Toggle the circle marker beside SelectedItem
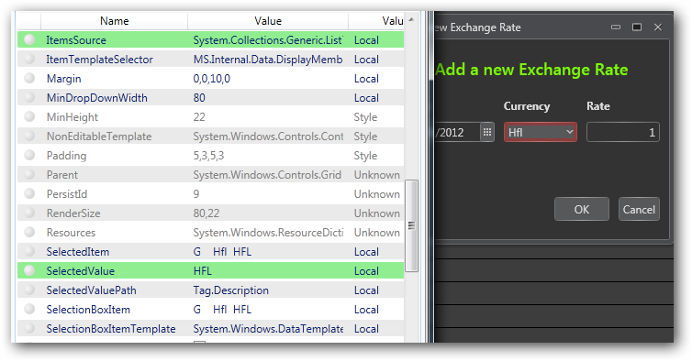The height and width of the screenshot is (361, 692). pyautogui.click(x=29, y=251)
